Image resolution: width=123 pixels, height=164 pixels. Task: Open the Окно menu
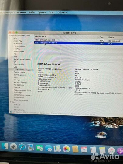coord(51,12)
